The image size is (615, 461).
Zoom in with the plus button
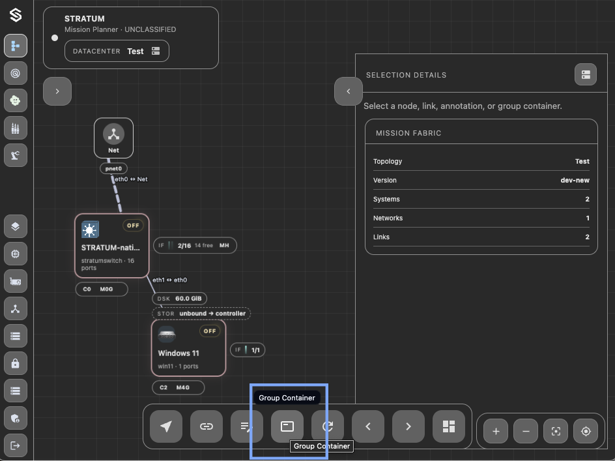pos(496,431)
